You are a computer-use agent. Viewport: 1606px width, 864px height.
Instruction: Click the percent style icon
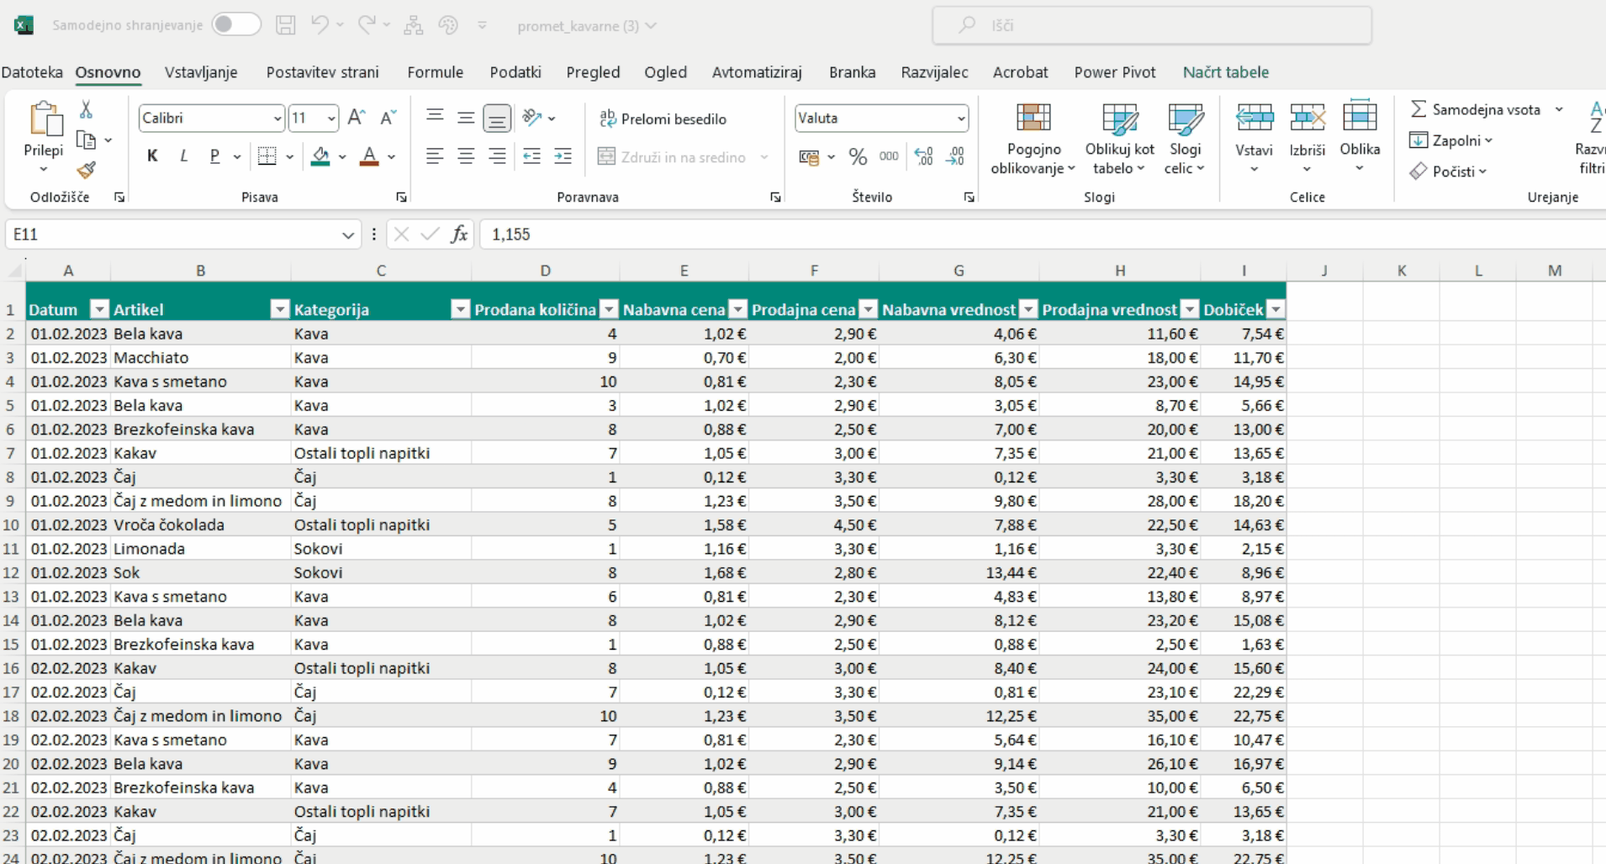click(x=857, y=157)
